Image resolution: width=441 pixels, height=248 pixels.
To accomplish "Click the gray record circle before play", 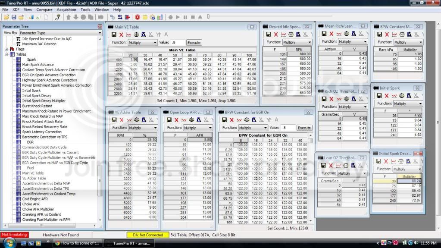I will [170, 17].
